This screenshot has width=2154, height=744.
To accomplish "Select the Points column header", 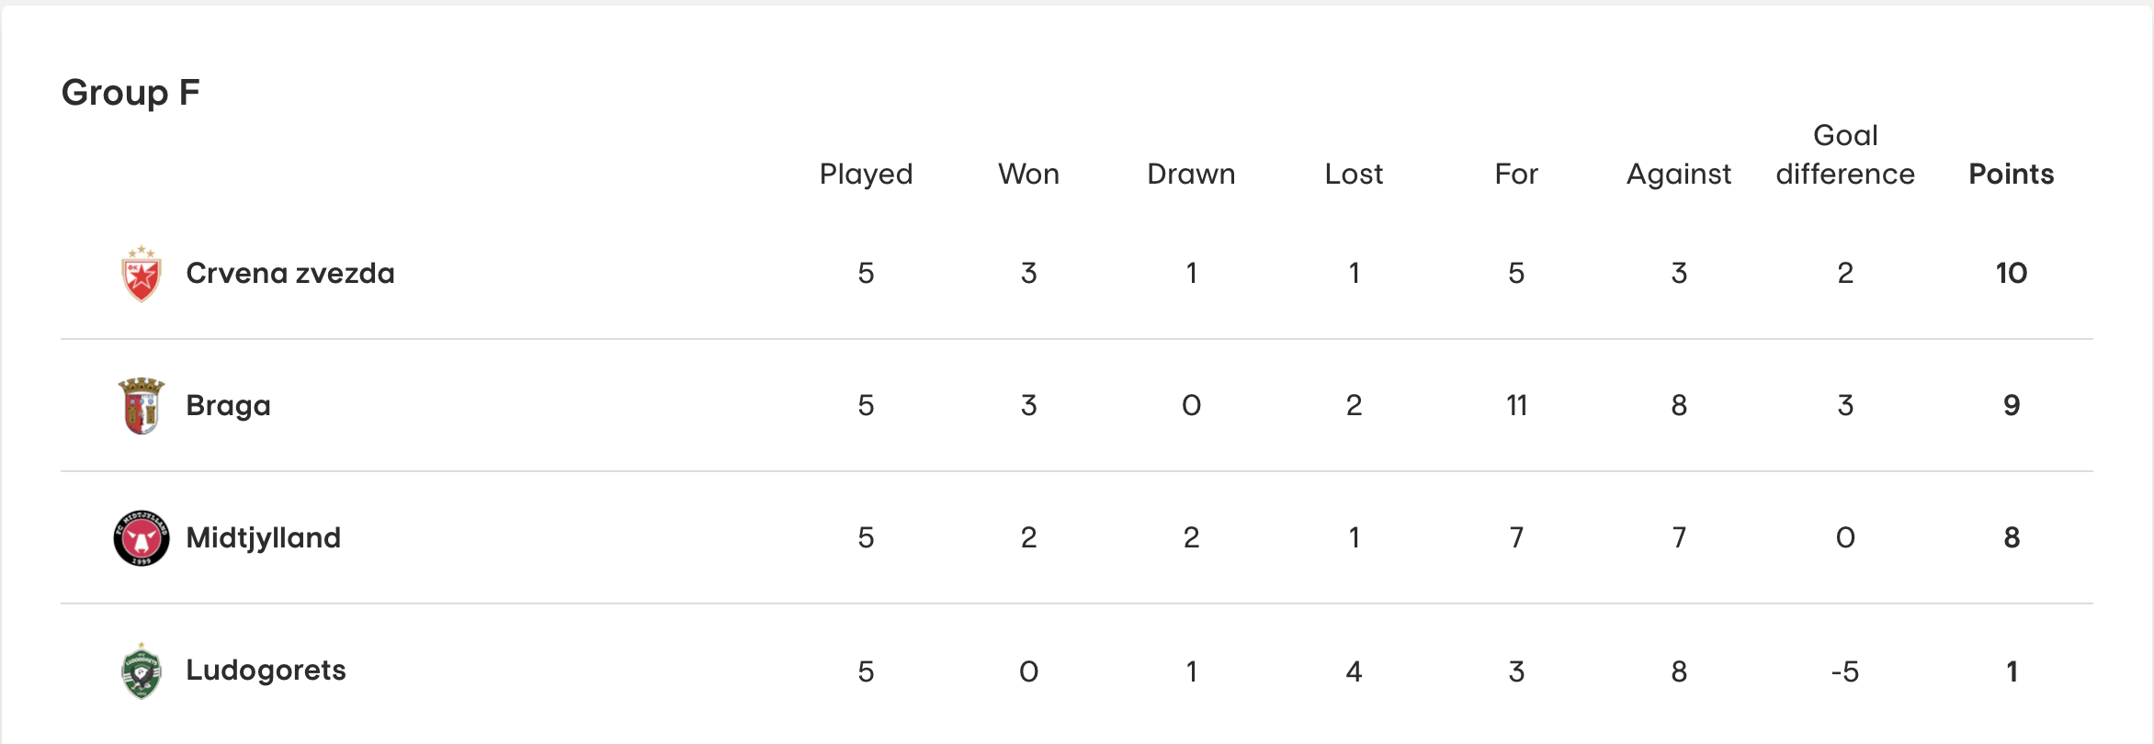I will [x=2012, y=174].
